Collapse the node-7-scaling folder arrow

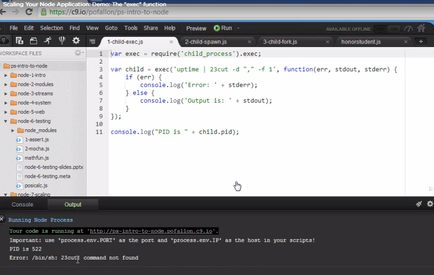point(5,195)
